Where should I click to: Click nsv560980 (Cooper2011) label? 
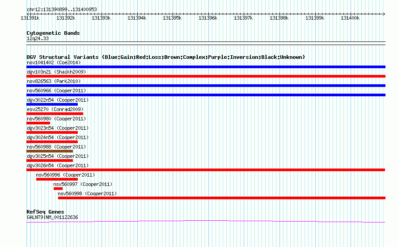pos(56,119)
